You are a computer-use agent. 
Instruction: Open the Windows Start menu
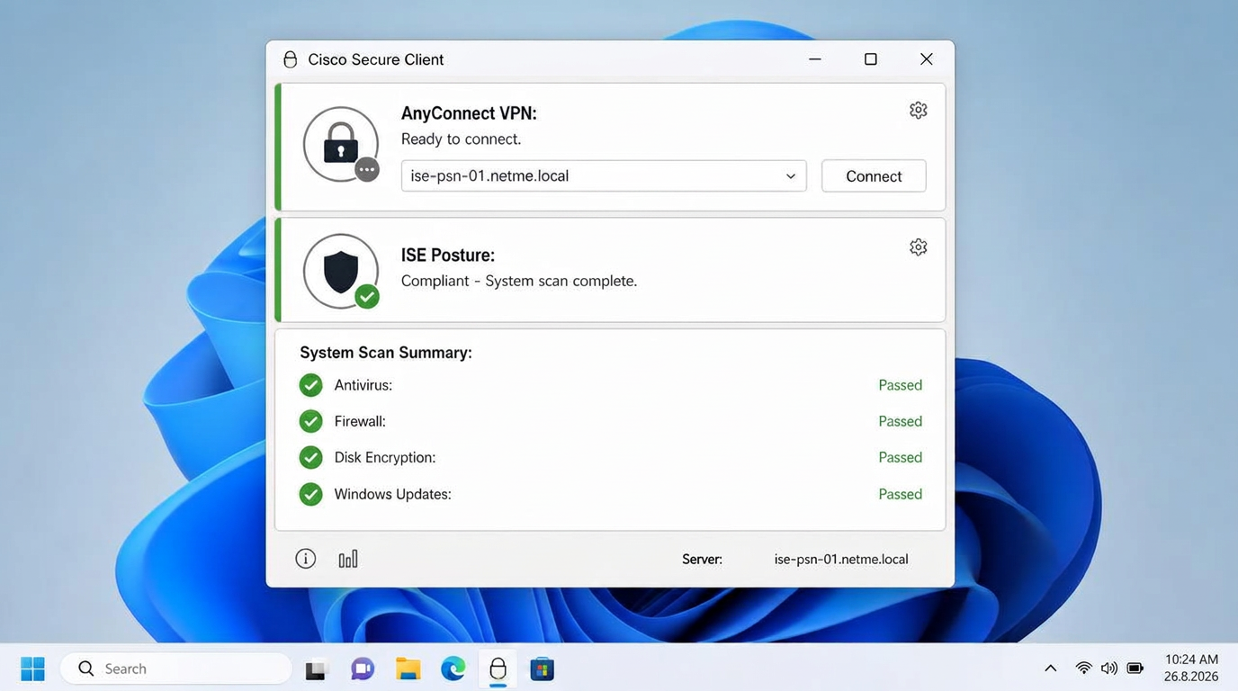click(32, 669)
